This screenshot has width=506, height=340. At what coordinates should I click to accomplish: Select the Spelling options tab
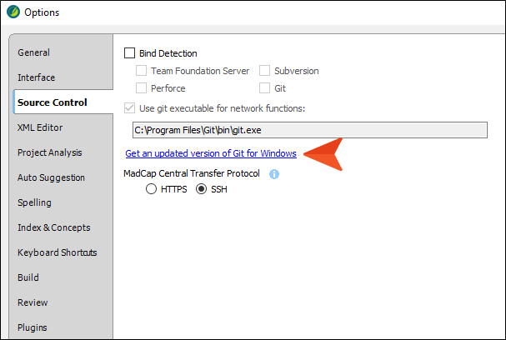point(34,202)
